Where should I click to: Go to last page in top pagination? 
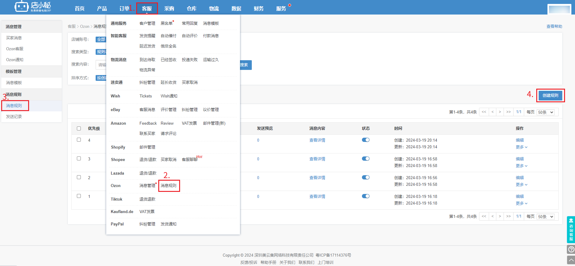coord(508,112)
